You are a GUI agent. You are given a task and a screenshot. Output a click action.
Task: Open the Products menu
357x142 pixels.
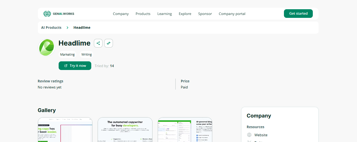point(143,14)
